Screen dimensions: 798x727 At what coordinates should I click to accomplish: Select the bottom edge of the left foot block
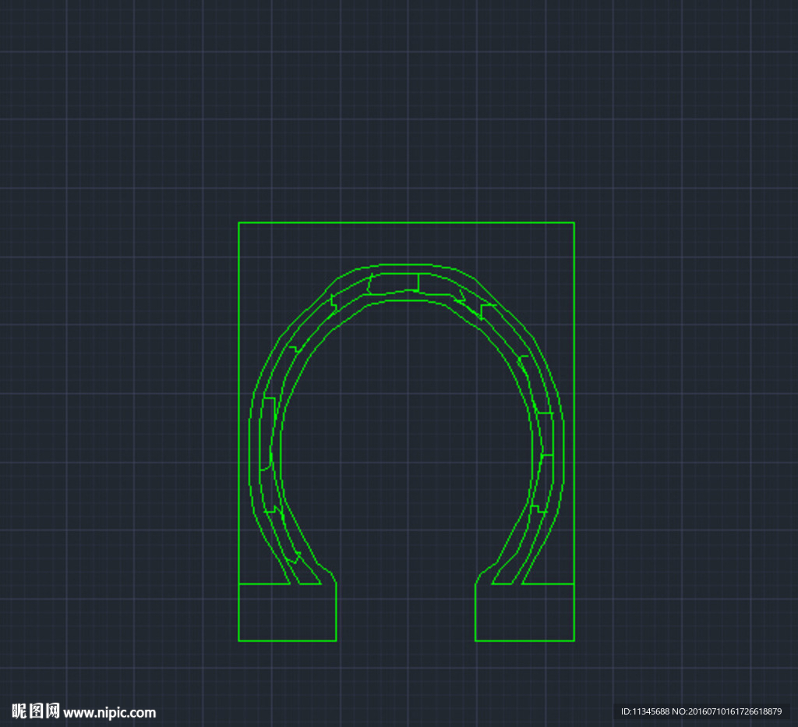point(287,640)
